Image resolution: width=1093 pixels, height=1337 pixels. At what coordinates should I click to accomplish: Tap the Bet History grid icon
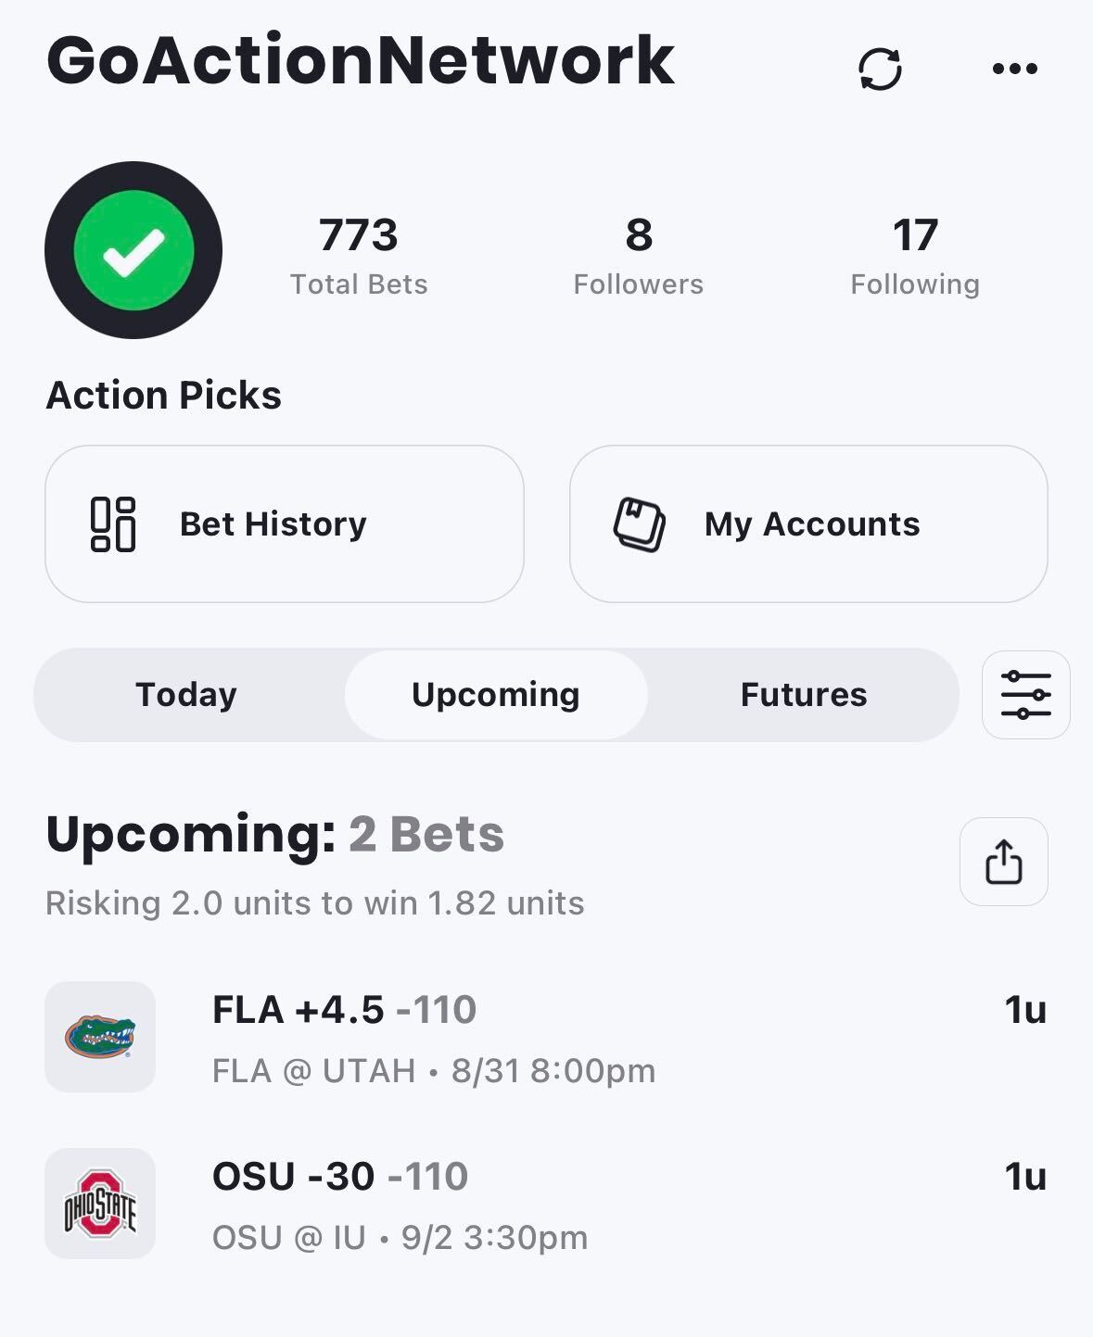pos(113,524)
